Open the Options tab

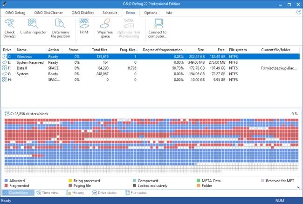[151, 13]
